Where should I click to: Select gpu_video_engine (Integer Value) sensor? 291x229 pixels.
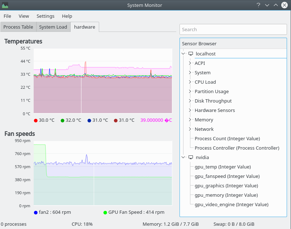tap(231, 204)
